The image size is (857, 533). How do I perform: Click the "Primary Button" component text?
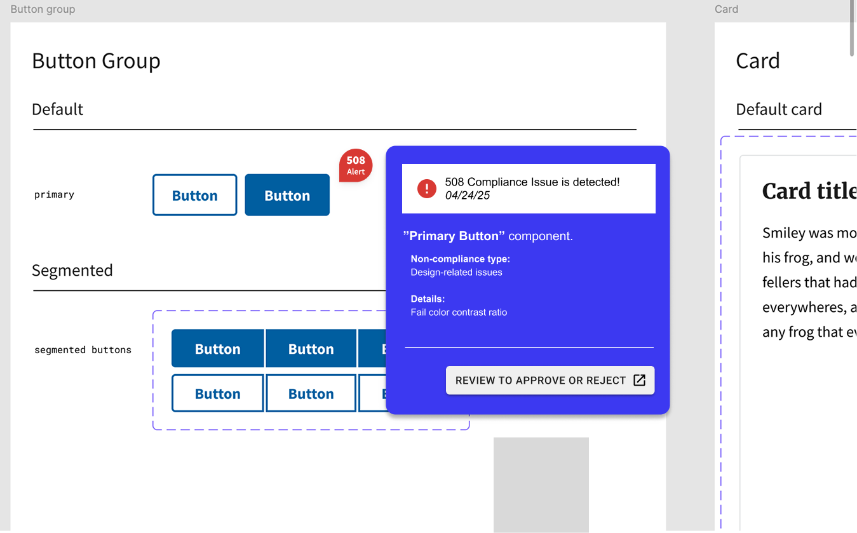pos(488,236)
